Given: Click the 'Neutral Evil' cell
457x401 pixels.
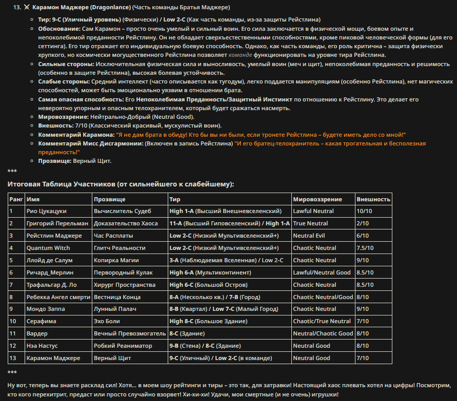Looking at the screenshot, I should [323, 236].
